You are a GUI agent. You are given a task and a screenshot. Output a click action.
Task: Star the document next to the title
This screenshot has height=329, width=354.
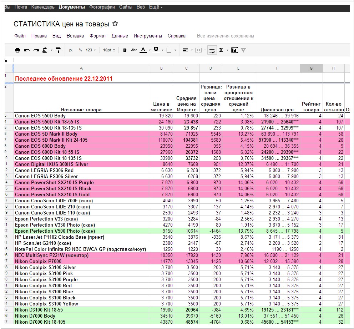tap(115, 24)
